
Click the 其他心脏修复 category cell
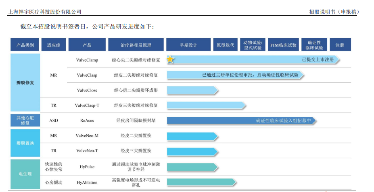tap(25, 121)
